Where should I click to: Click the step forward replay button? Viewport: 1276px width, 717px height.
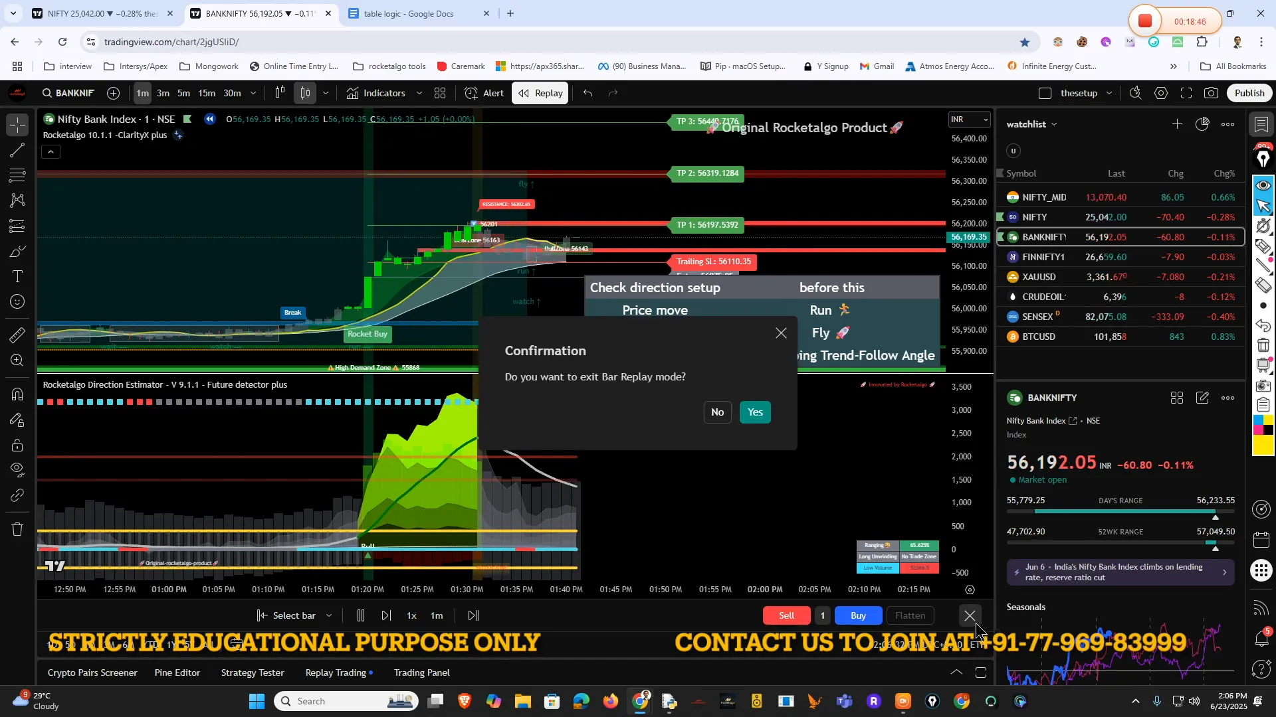point(386,615)
